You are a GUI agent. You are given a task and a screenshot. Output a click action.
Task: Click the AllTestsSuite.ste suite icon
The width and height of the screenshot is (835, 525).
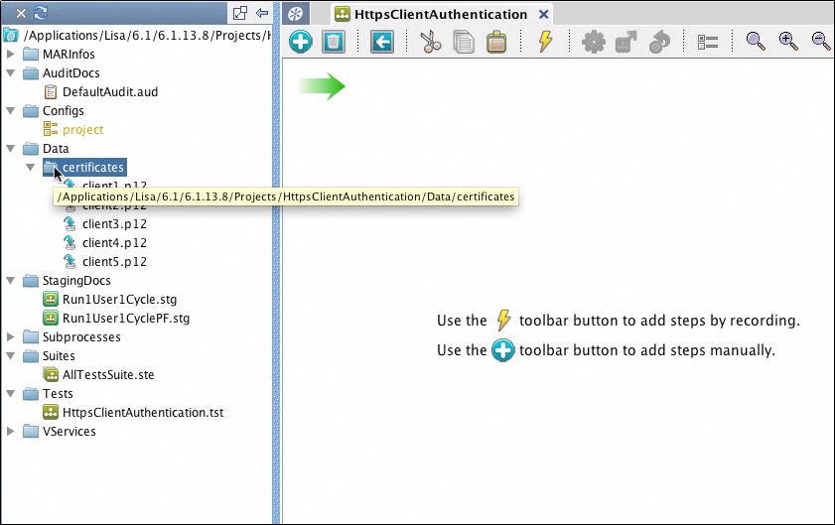pos(51,374)
